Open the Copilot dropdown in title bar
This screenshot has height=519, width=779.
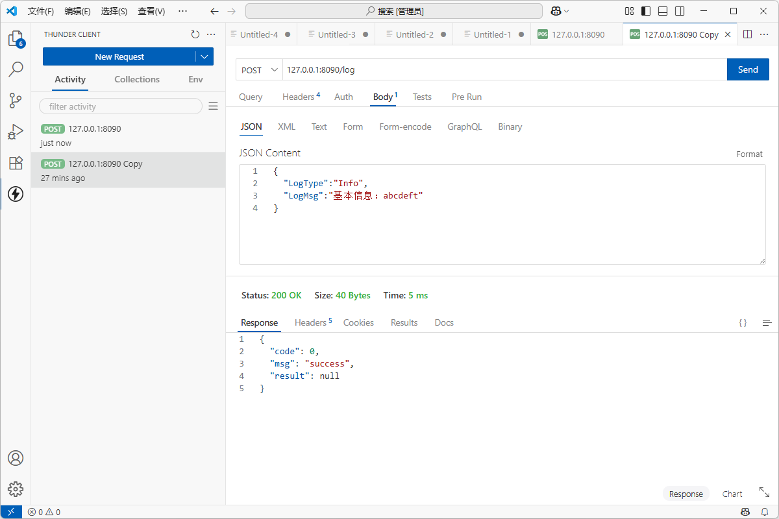(560, 11)
